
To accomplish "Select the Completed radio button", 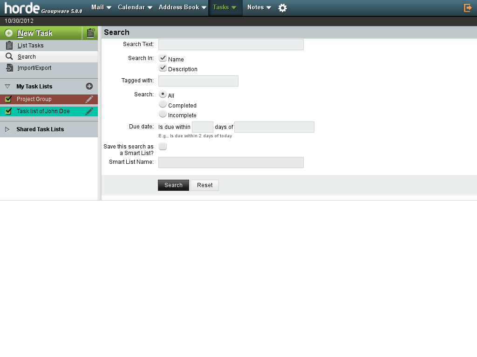I will (163, 104).
